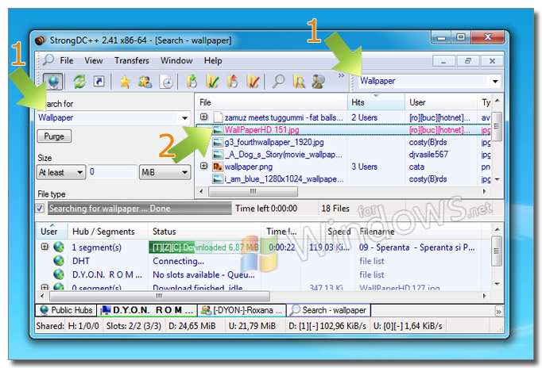Click the transfers list horizontal scrollbar thumb

click(x=160, y=296)
